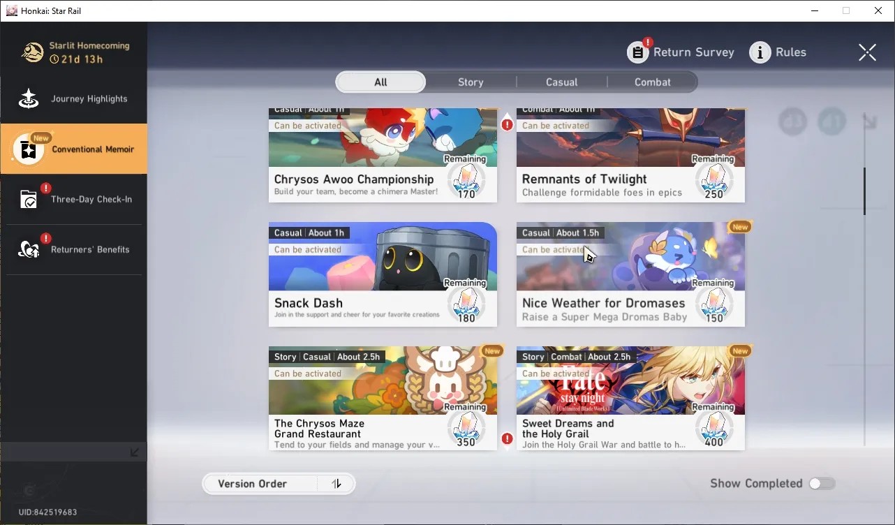Show the Combat tab events
Image resolution: width=895 pixels, height=525 pixels.
pyautogui.click(x=653, y=82)
